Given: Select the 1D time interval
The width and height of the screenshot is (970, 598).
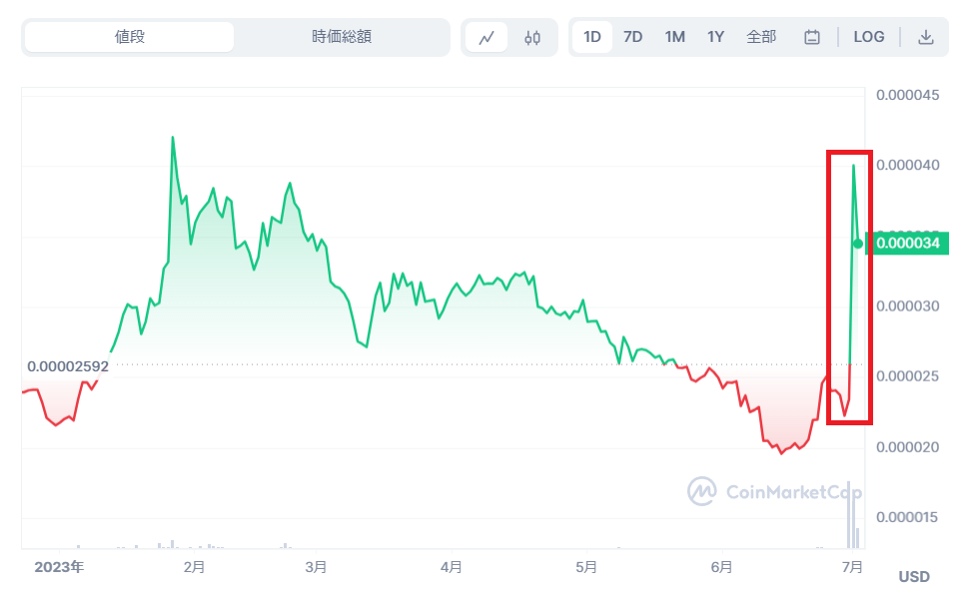Looking at the screenshot, I should (592, 36).
